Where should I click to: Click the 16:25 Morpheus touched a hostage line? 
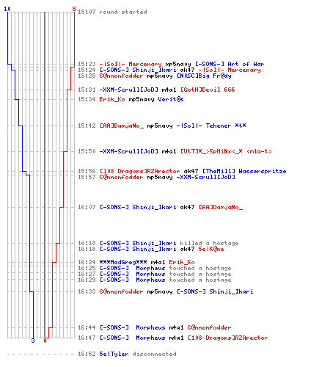[155, 268]
